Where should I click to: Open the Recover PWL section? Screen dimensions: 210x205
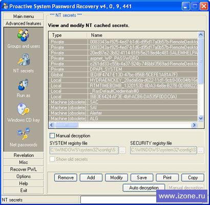pos(24,169)
